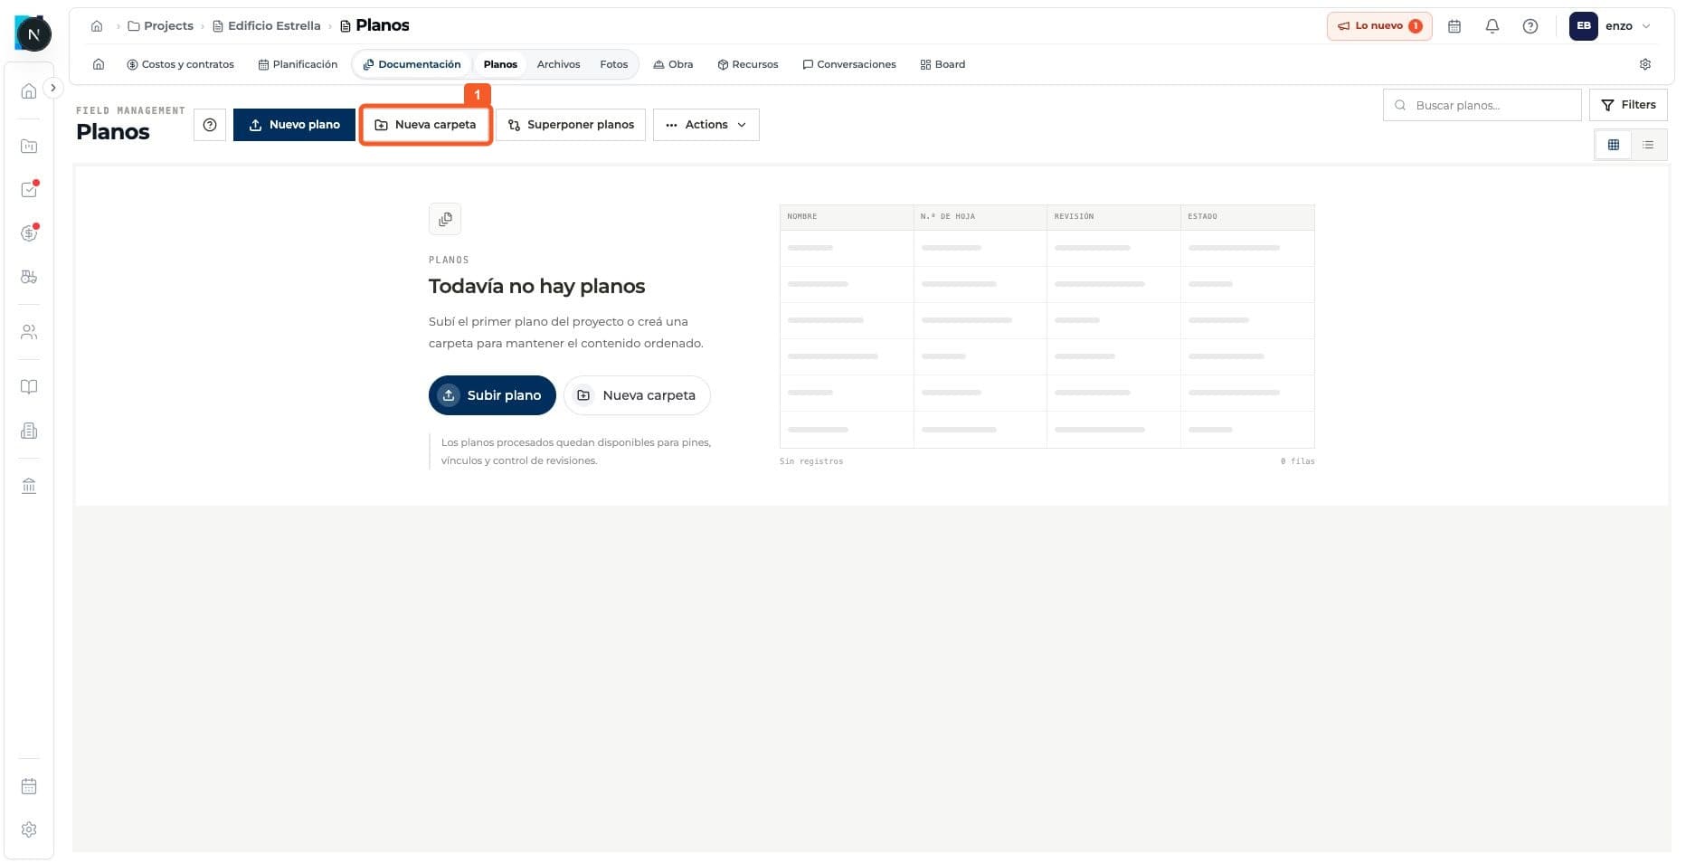Open the sidebar book icon
Image resolution: width=1686 pixels, height=863 pixels.
tap(29, 387)
